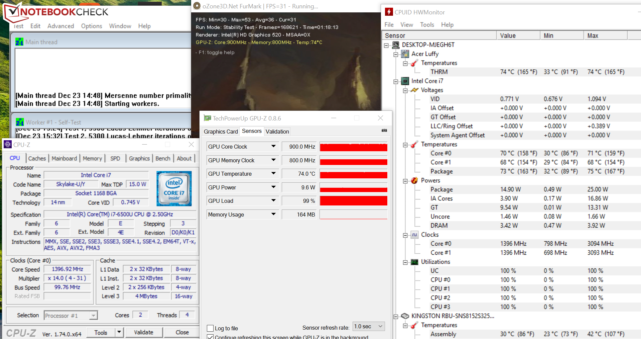
Task: Click the FurMark title bar icon
Action: coord(197,6)
